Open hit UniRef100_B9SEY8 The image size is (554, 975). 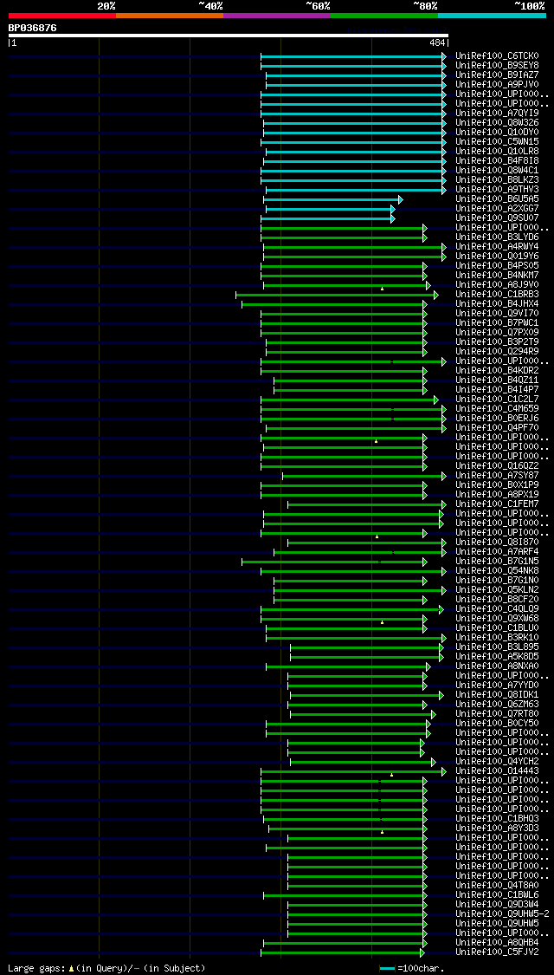[497, 65]
